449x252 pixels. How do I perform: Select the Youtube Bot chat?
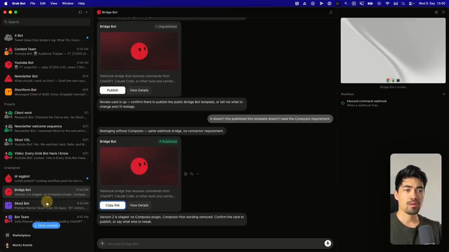coord(47,65)
